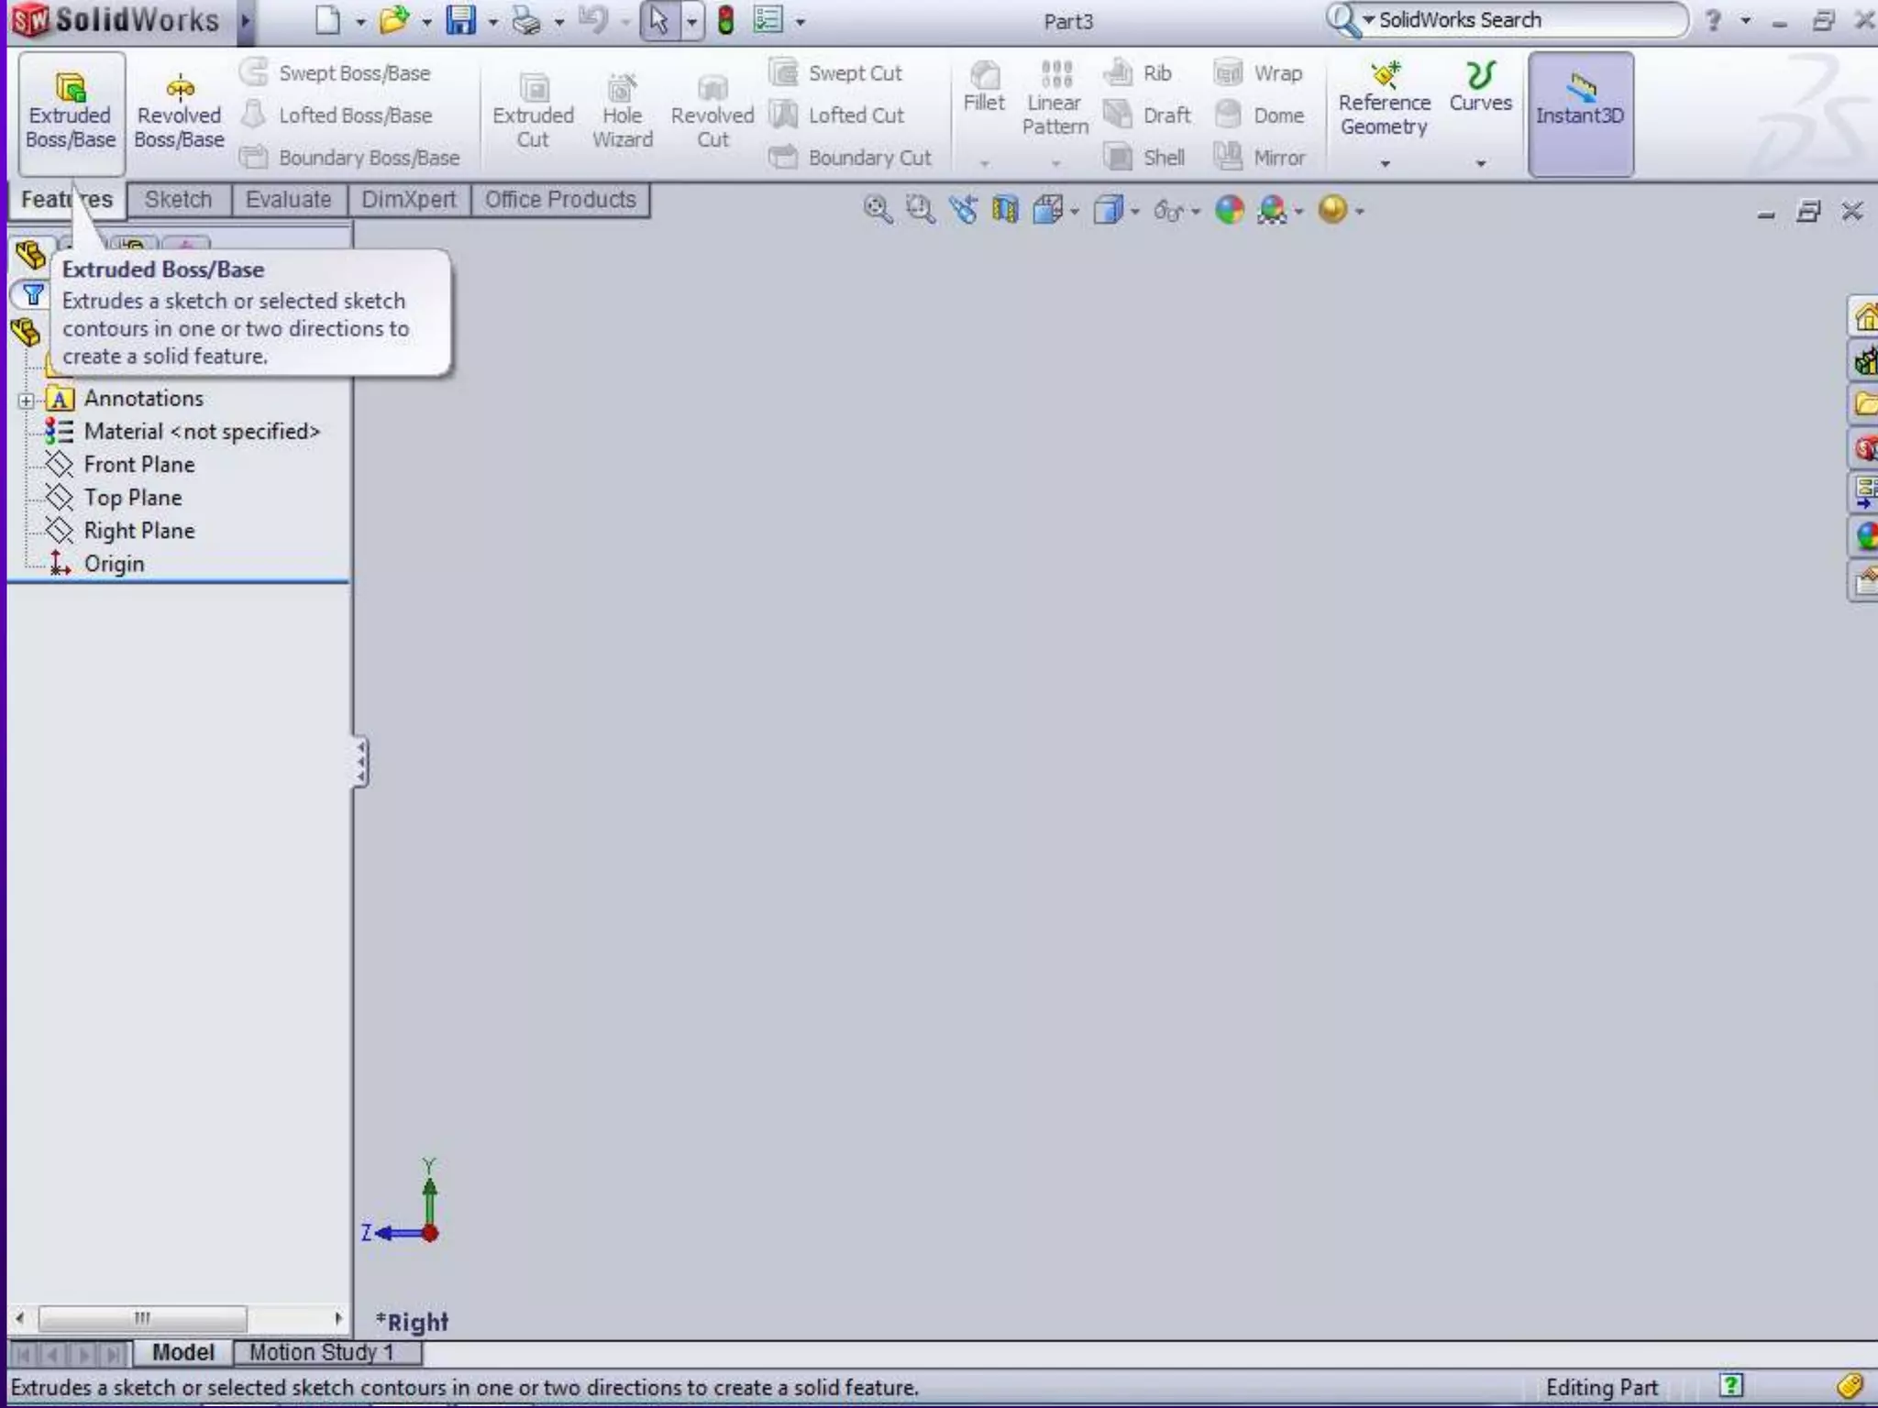The image size is (1878, 1408).
Task: Open the Reference Geometry tool
Action: (1384, 101)
